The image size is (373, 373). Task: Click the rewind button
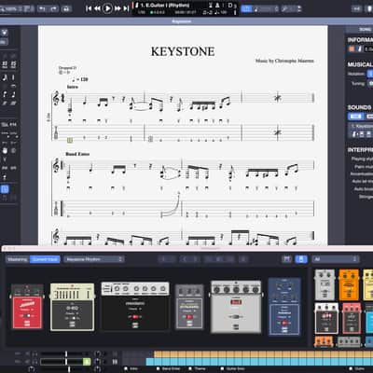tap(97, 8)
